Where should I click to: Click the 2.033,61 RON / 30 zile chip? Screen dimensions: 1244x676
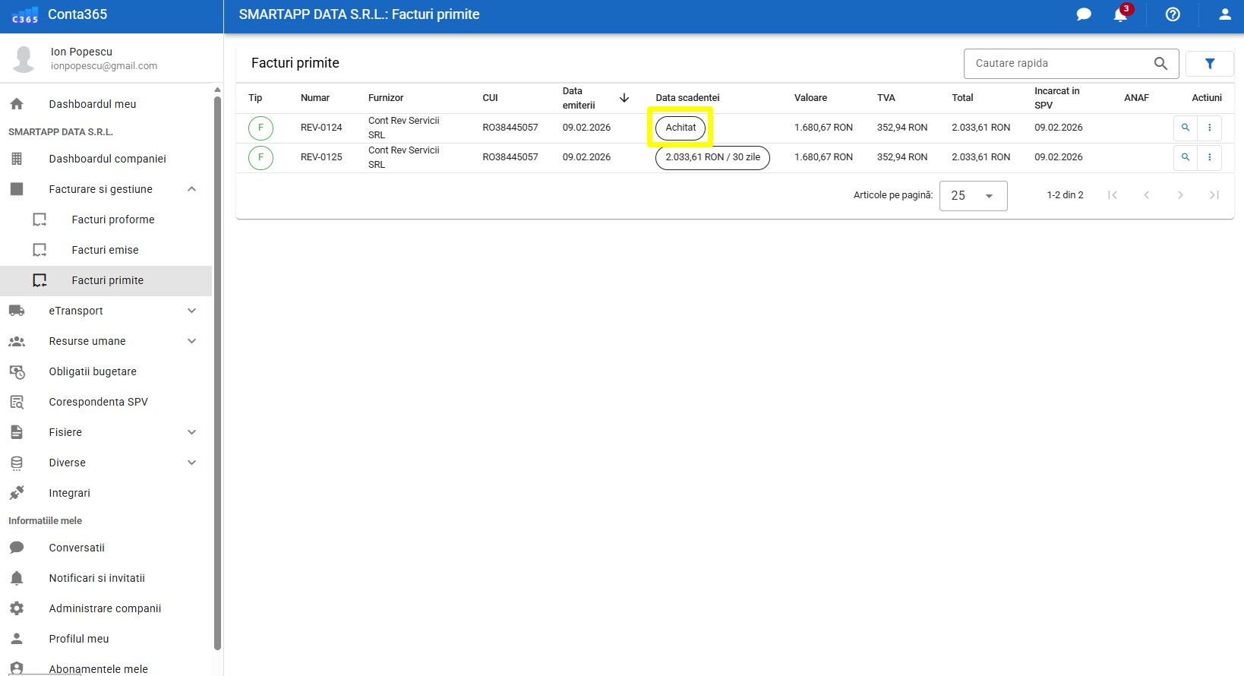[x=712, y=157]
